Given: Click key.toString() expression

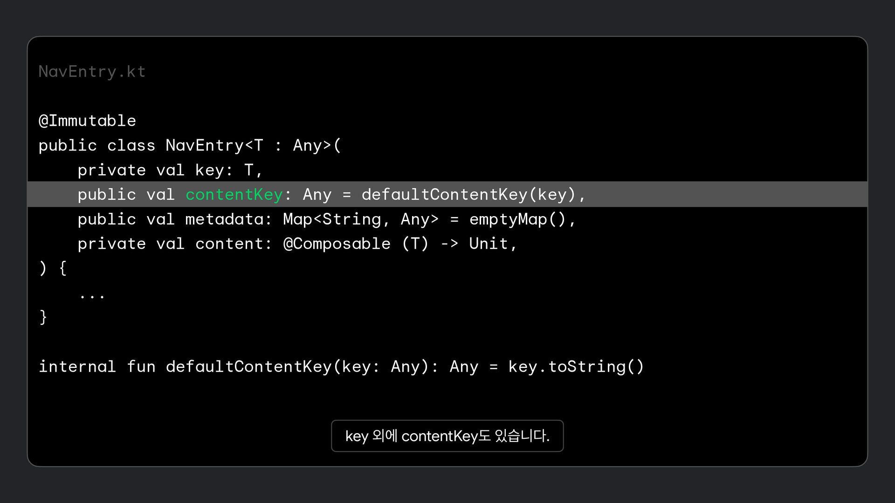Looking at the screenshot, I should pos(576,367).
